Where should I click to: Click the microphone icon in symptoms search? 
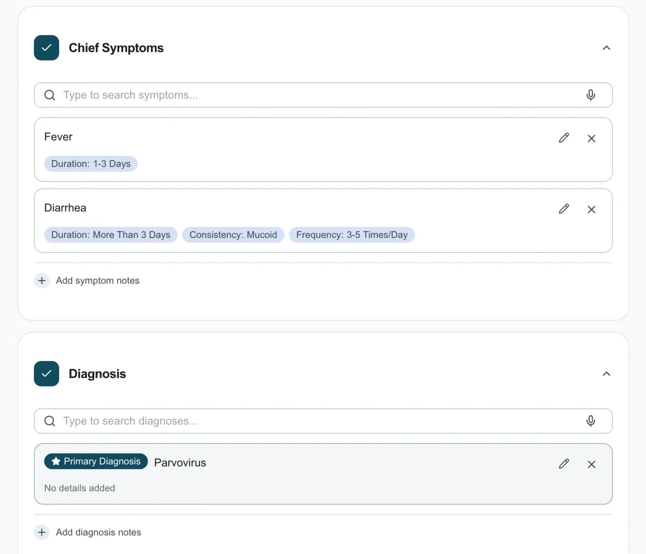tap(591, 95)
